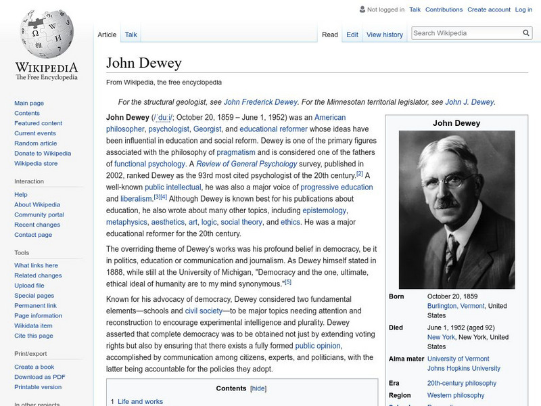Open the epistemology link
Image resolution: width=541 pixels, height=406 pixels.
click(324, 210)
